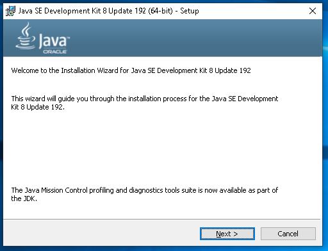The width and height of the screenshot is (328, 251).
Task: Click the 'Welcome to the Installation Wizard' heading text
Action: [x=131, y=70]
